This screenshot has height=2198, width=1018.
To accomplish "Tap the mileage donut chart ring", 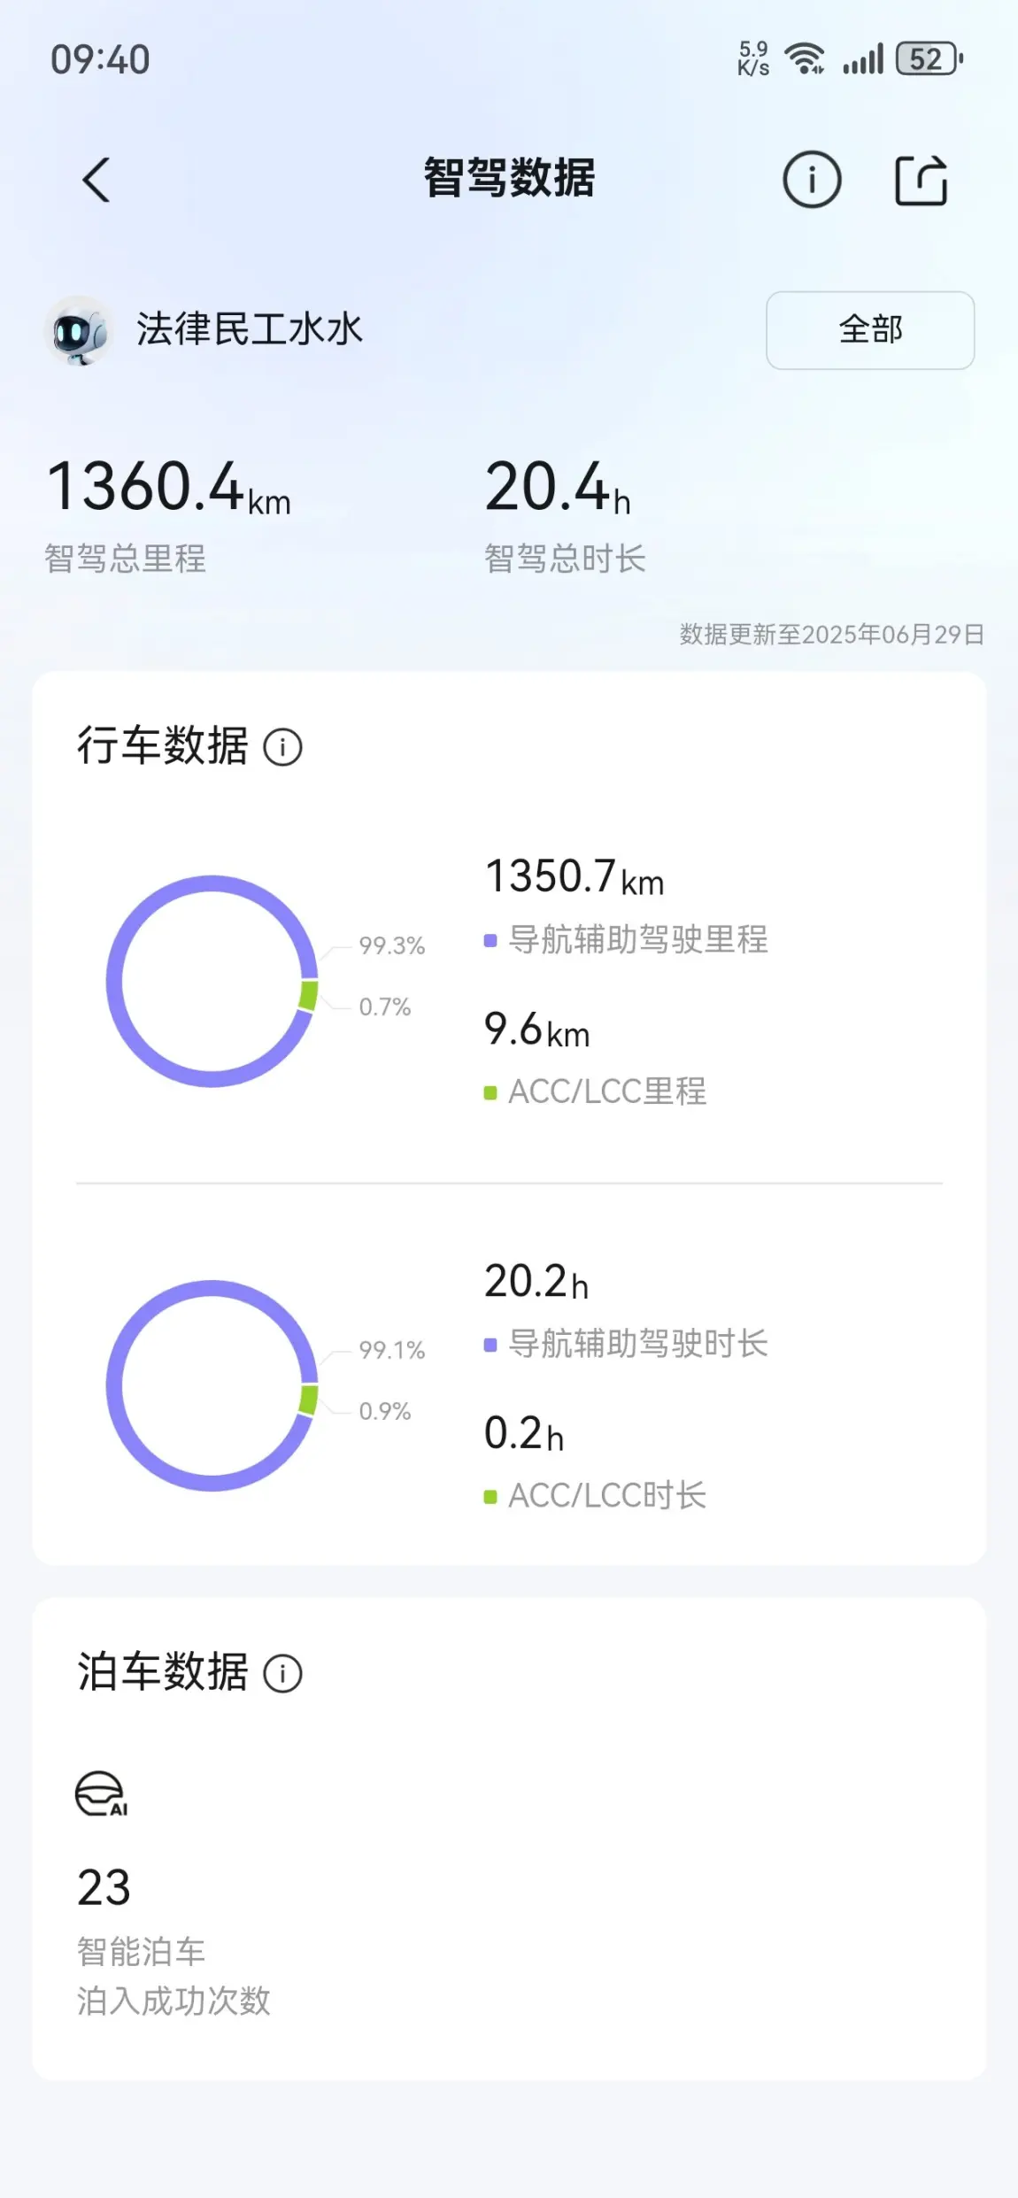I will coord(212,981).
